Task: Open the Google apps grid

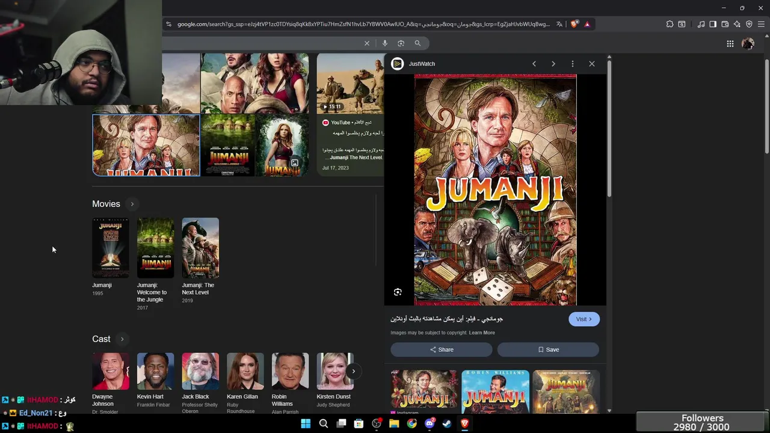Action: coord(730,43)
